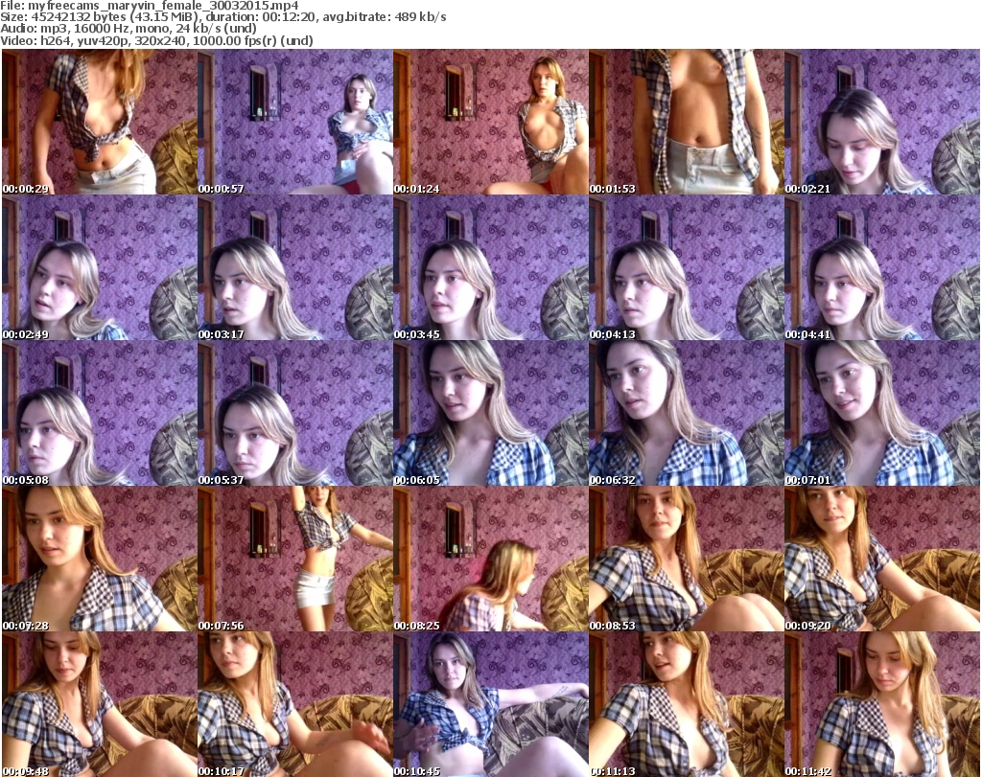Open the frame stamped 00:05:37
The image size is (982, 777).
(x=295, y=413)
